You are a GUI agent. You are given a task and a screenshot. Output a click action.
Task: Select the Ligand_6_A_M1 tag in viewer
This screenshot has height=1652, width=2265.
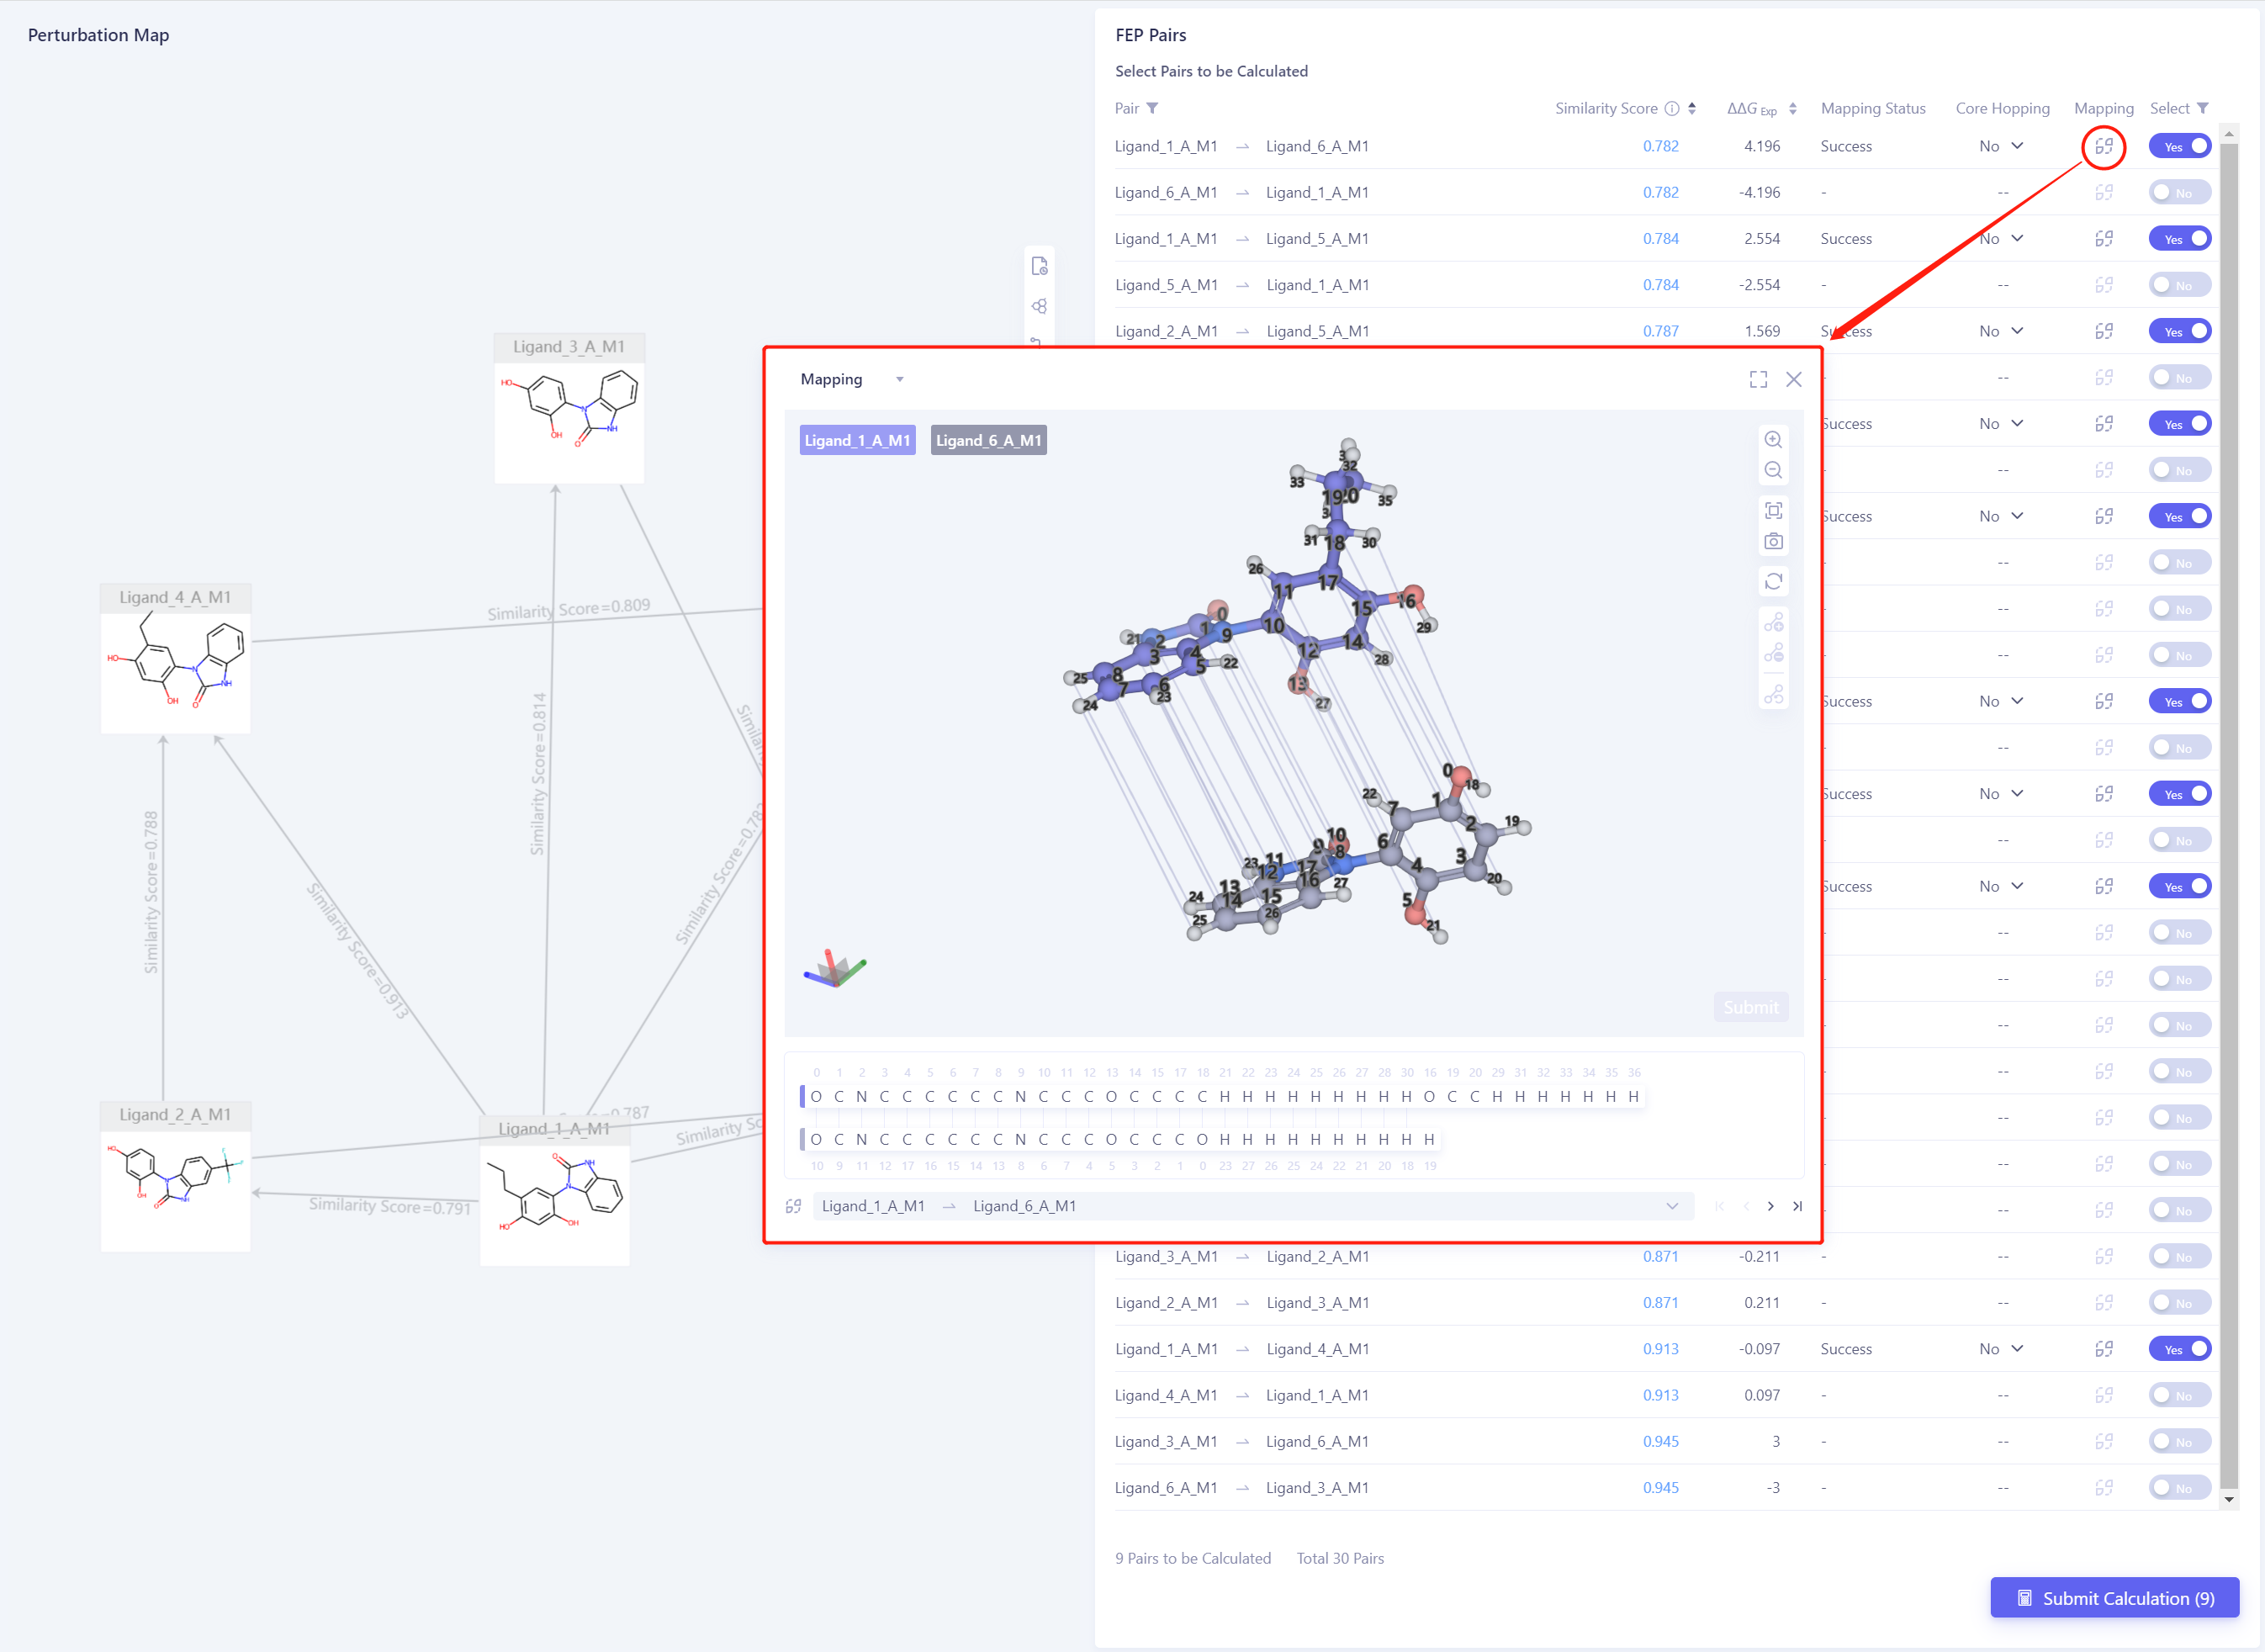tap(988, 441)
